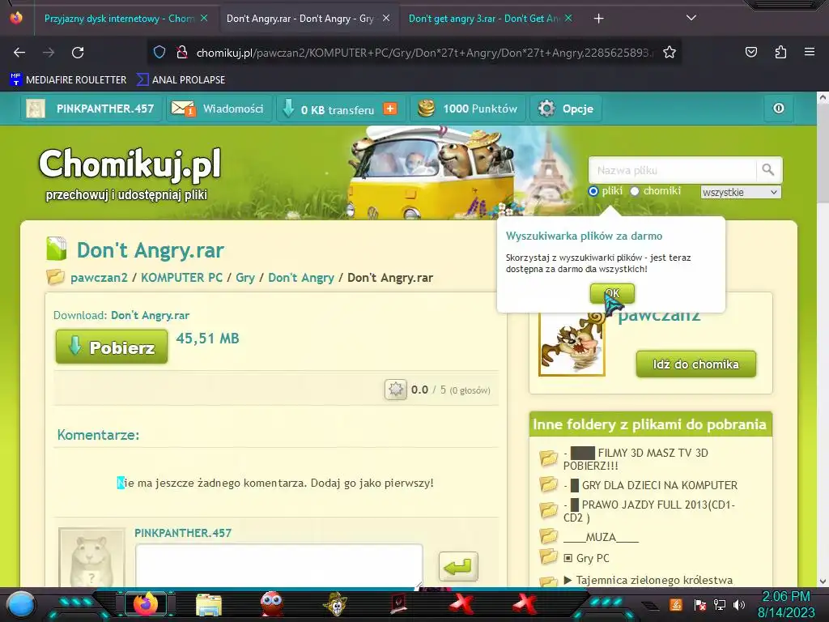Click the Chomikuj.pl logo
Viewport: 829px width, 622px height.
tap(130, 164)
